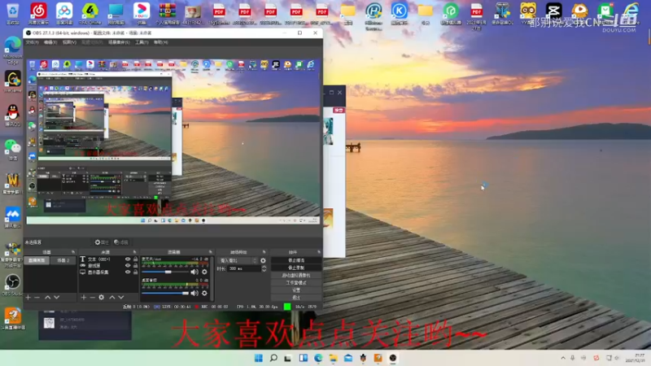651x366 pixels.
Task: Mute the mic/aux audio channel
Action: [194, 272]
